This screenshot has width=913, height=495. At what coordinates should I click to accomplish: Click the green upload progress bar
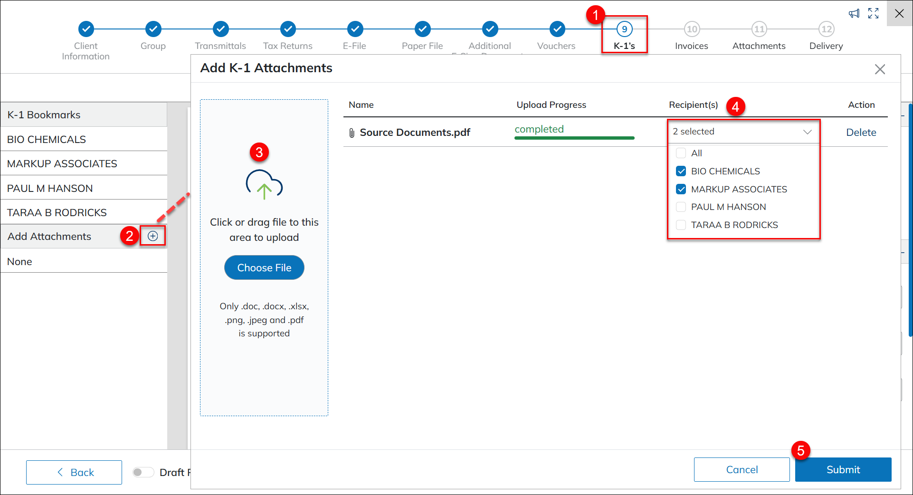pos(574,138)
